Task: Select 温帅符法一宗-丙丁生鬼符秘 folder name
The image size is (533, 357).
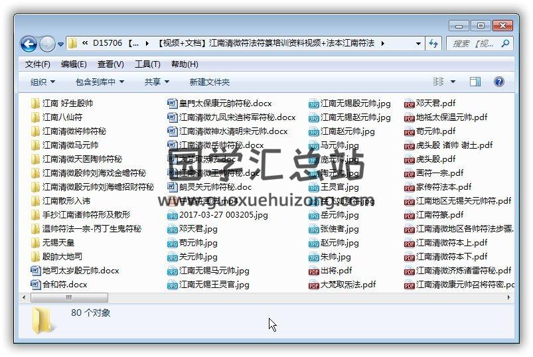Action: [92, 229]
